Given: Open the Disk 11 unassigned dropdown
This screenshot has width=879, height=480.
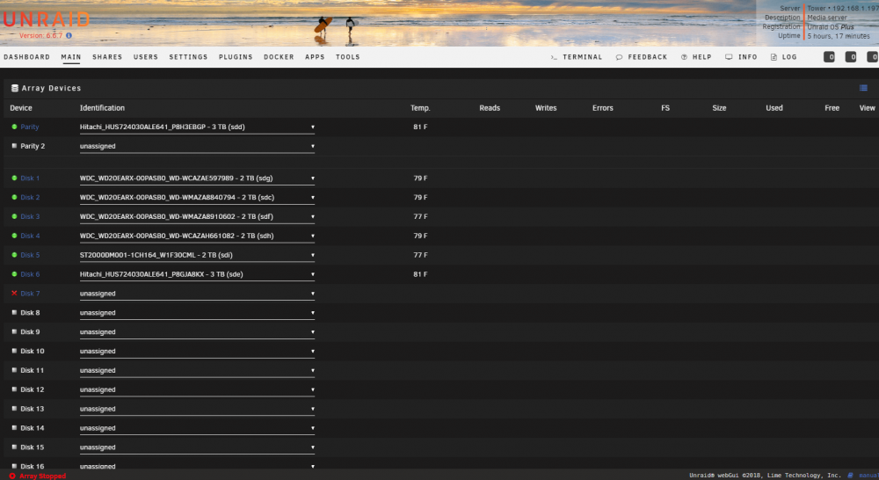Looking at the screenshot, I should pos(197,371).
